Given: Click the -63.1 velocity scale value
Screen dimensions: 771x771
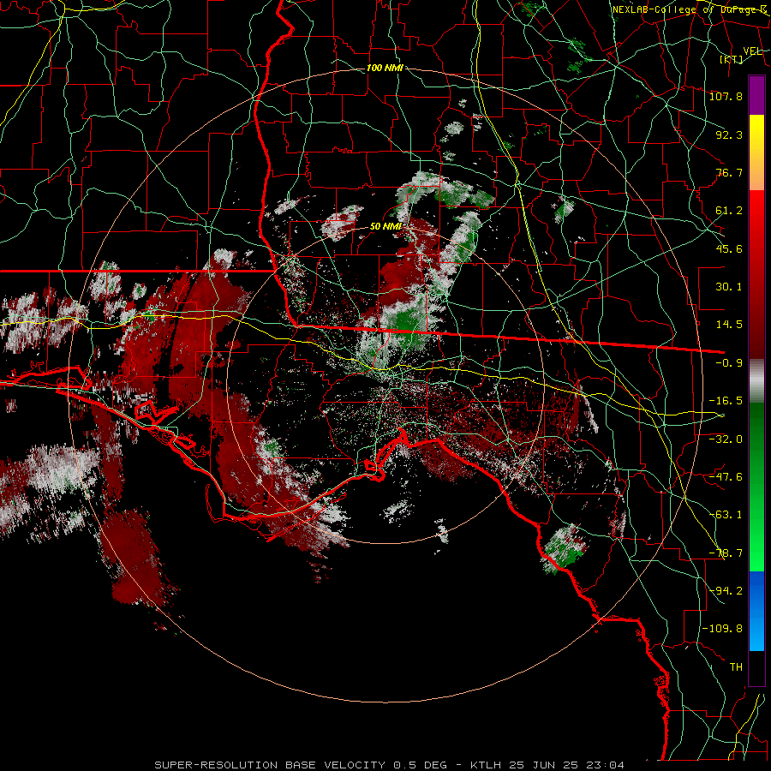Looking at the screenshot, I should pyautogui.click(x=726, y=515).
